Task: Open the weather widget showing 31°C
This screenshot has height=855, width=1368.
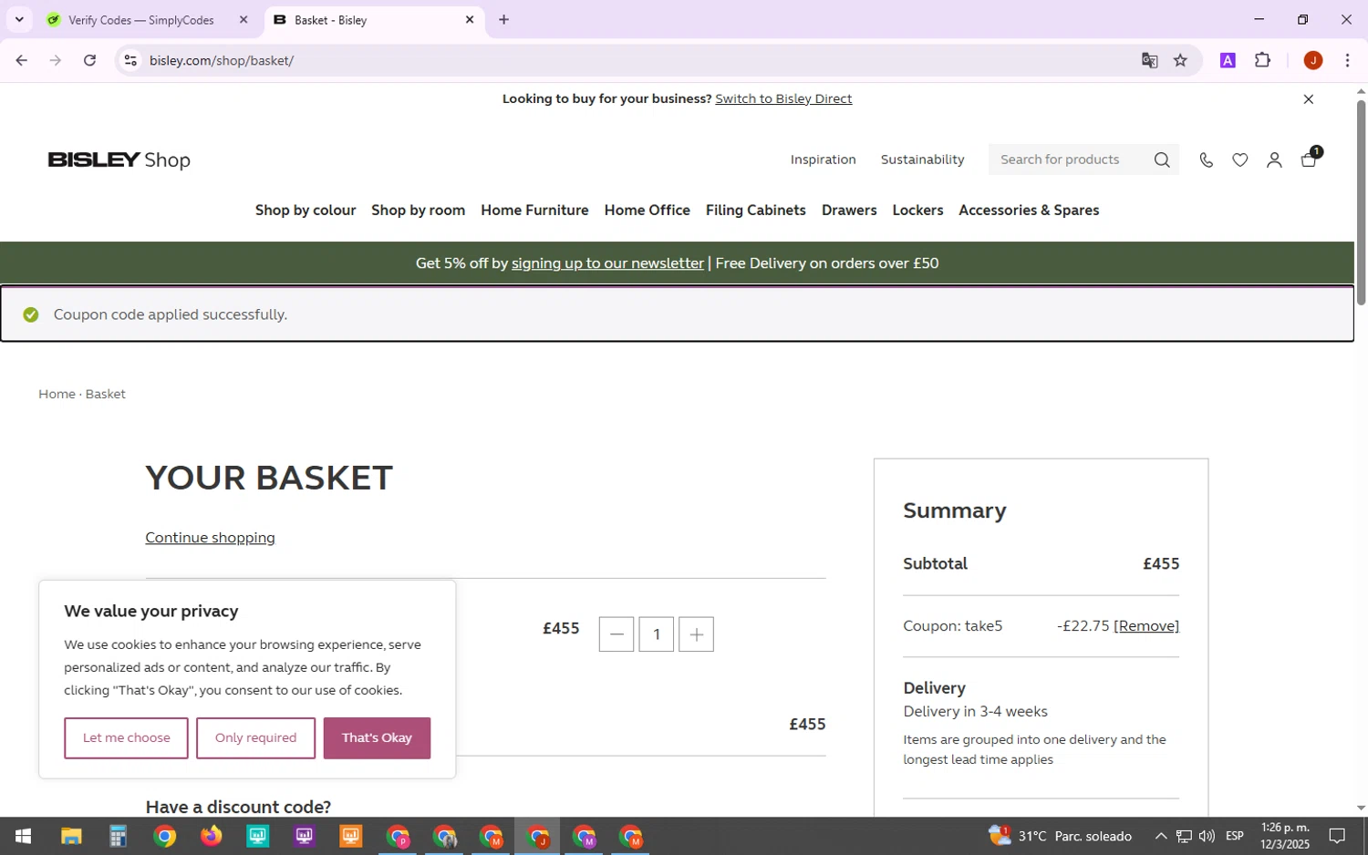Action: [1060, 836]
